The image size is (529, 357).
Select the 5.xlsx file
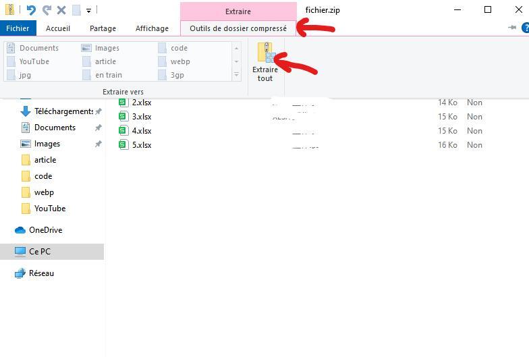click(x=142, y=144)
